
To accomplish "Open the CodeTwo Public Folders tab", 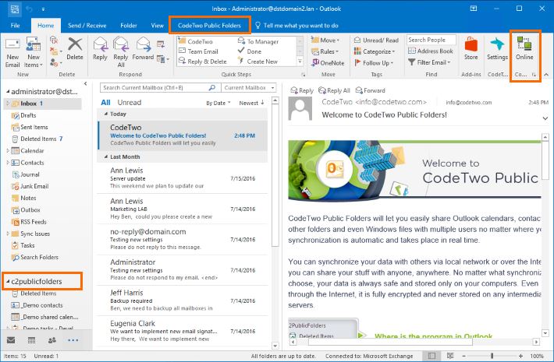I will tap(209, 26).
